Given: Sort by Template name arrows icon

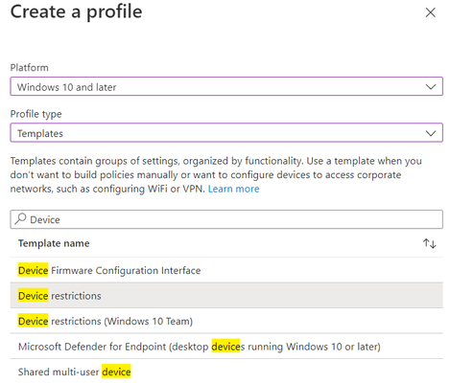Looking at the screenshot, I should point(429,243).
